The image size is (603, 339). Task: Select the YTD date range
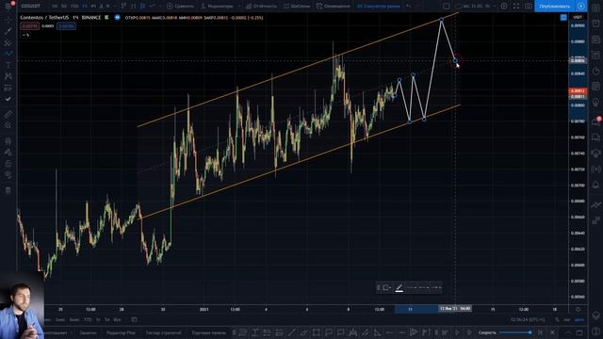point(88,320)
